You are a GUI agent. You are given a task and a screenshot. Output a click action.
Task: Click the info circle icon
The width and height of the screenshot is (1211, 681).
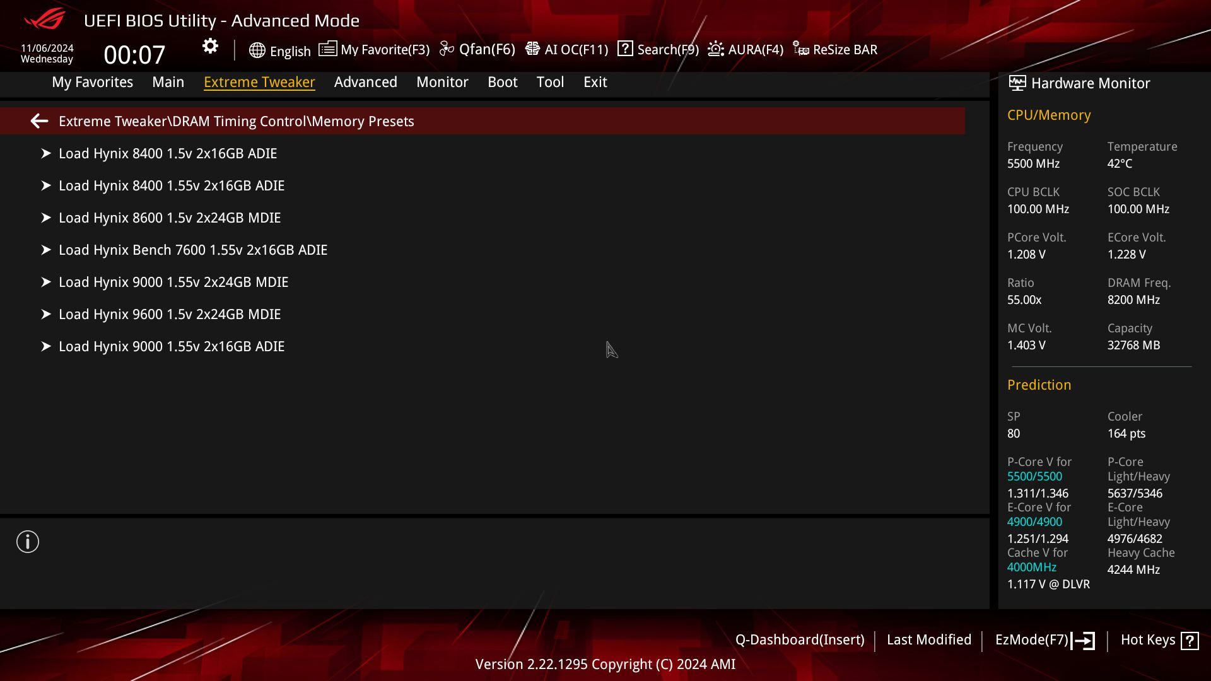tap(28, 542)
